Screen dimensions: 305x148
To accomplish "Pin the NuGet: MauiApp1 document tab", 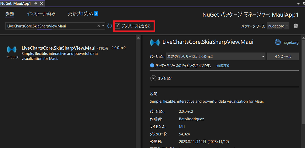I will 35,3.
